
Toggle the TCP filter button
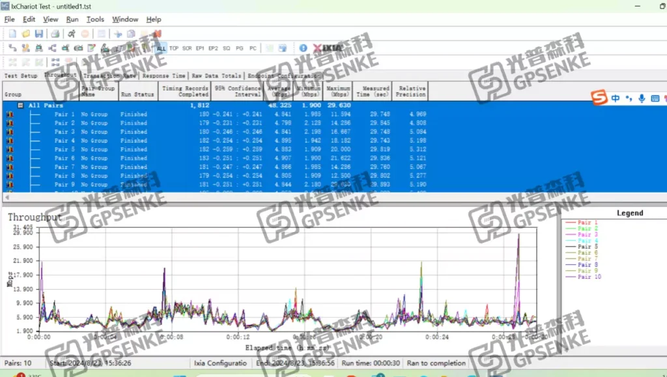click(174, 48)
